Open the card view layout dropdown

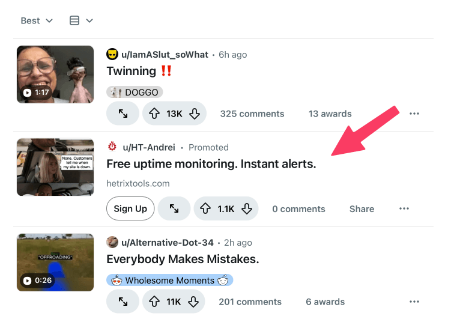81,20
